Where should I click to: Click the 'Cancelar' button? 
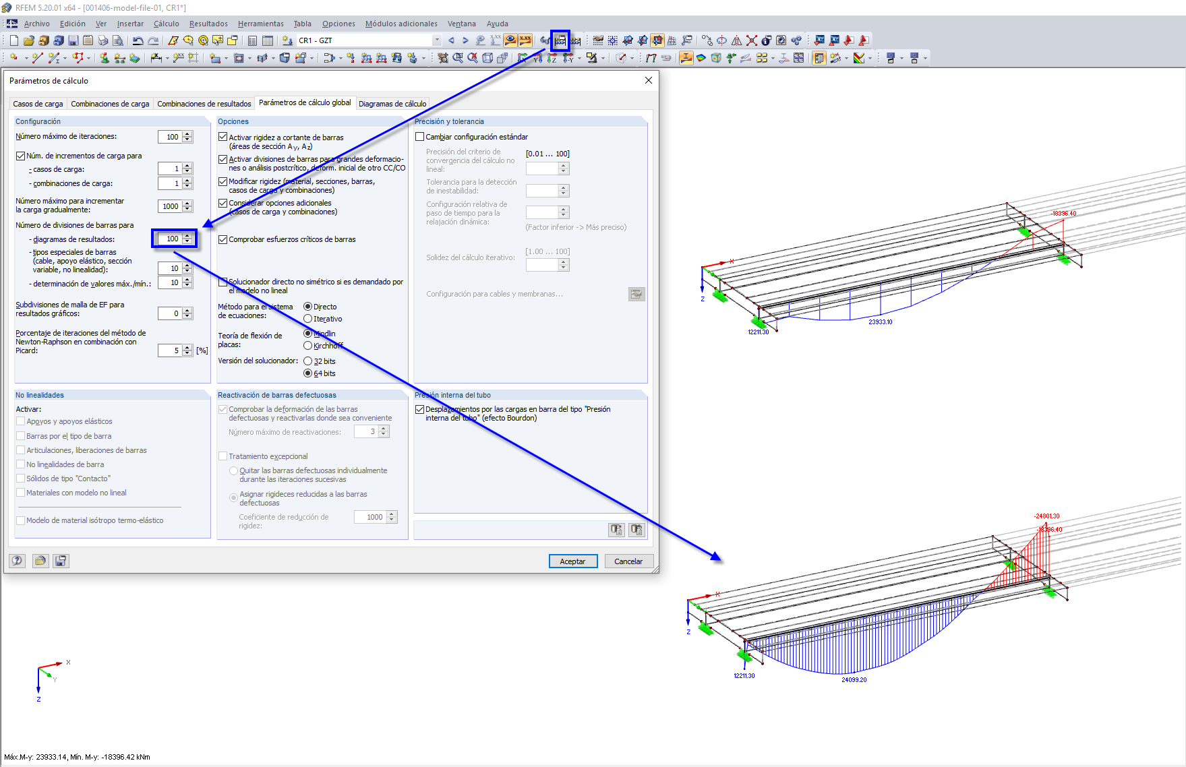[628, 561]
